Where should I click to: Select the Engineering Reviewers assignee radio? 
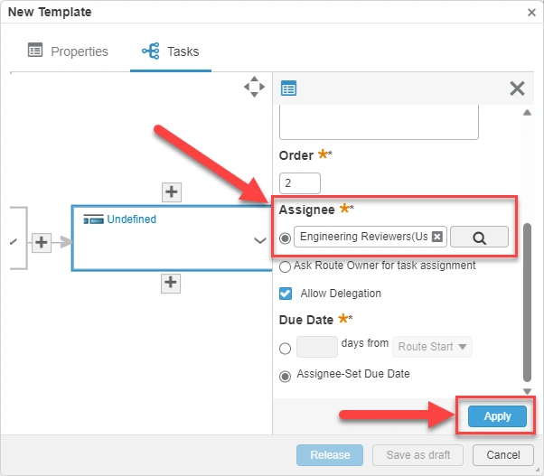click(x=286, y=238)
